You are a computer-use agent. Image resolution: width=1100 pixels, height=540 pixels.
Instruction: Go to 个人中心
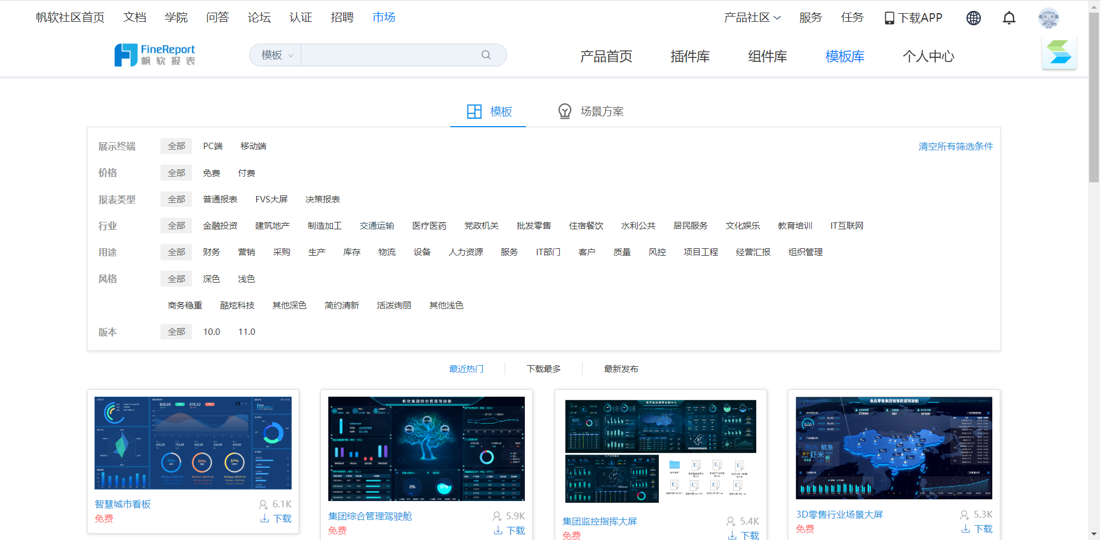tap(928, 56)
